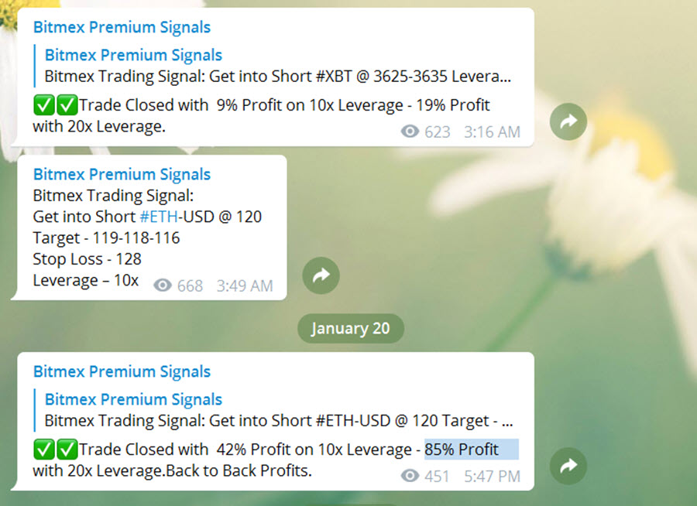Image resolution: width=697 pixels, height=506 pixels.
Task: Click forward arrow beside 5:47 PM message
Action: tap(568, 466)
